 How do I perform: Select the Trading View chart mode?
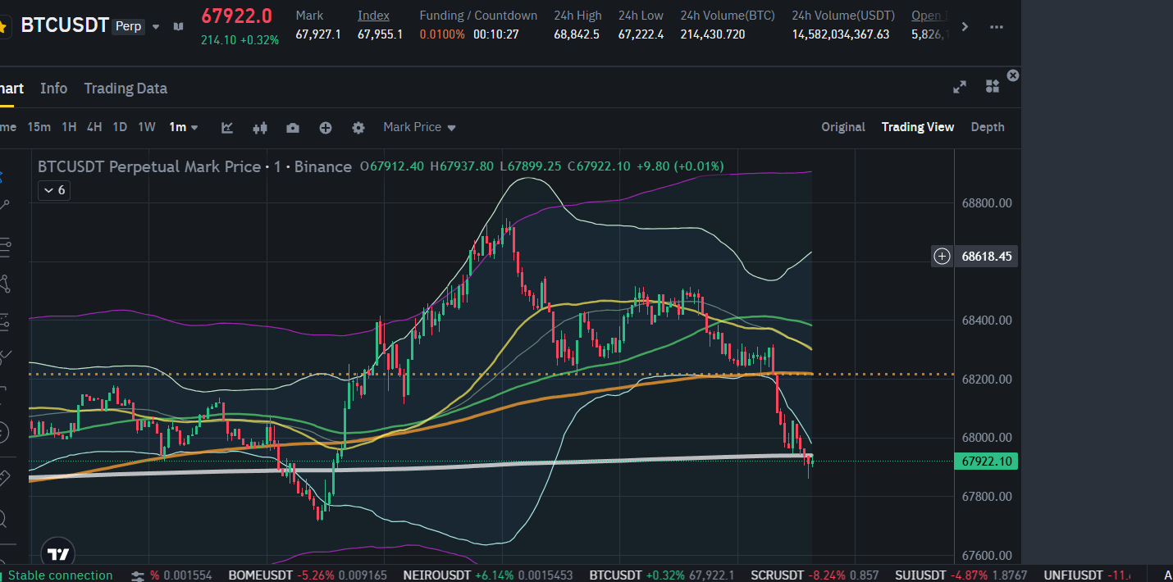[x=918, y=127]
